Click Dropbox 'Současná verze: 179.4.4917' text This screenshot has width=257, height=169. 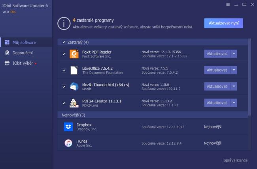[x=163, y=127]
